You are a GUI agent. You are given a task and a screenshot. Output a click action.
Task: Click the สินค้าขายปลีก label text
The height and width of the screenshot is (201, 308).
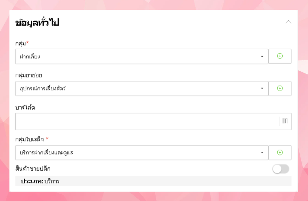[33, 169]
